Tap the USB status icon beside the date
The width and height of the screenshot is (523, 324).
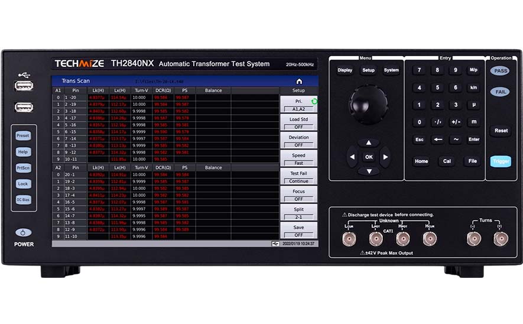coord(275,244)
